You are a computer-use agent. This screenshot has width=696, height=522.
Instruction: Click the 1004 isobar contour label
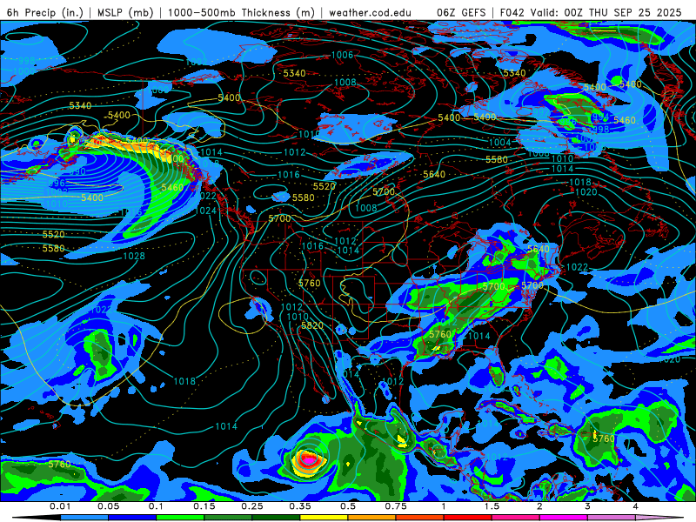(x=499, y=142)
